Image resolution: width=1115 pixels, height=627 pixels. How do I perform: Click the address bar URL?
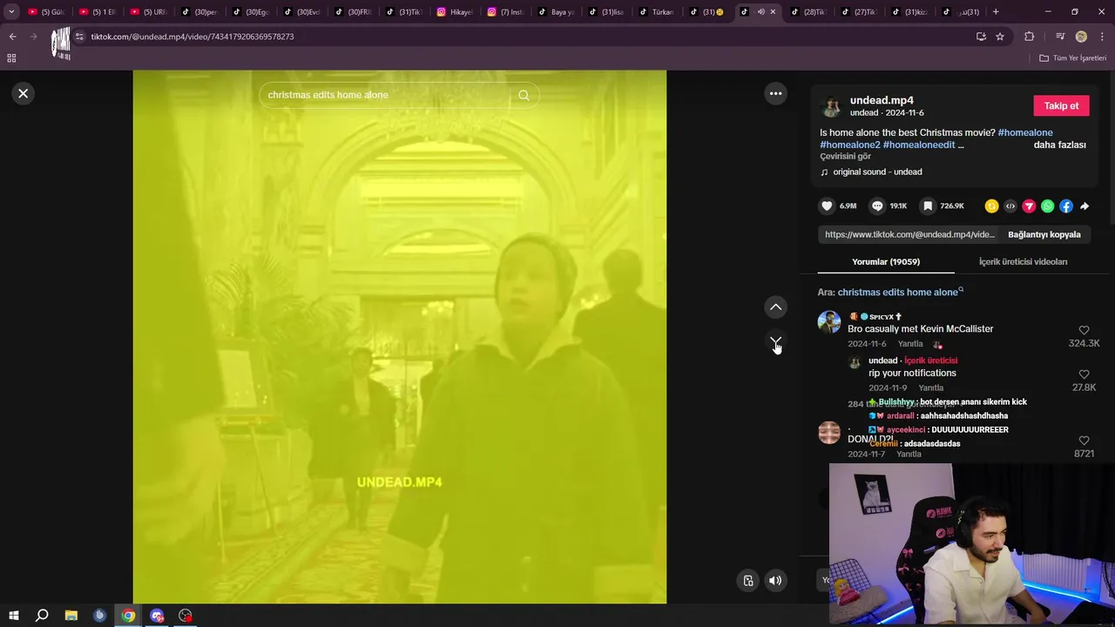[193, 37]
